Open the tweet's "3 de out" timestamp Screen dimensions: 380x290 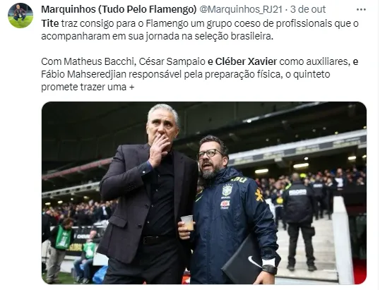308,9
